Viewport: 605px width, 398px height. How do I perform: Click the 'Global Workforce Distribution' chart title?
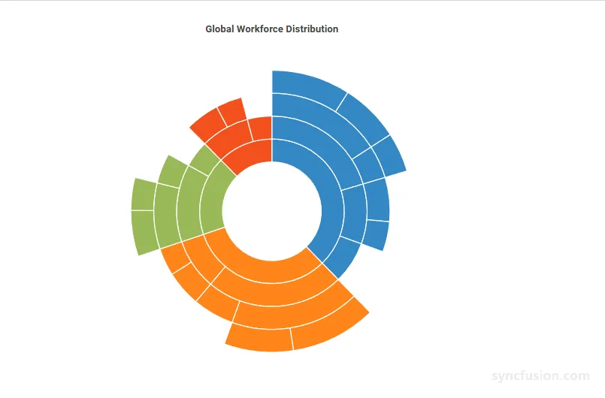click(271, 29)
